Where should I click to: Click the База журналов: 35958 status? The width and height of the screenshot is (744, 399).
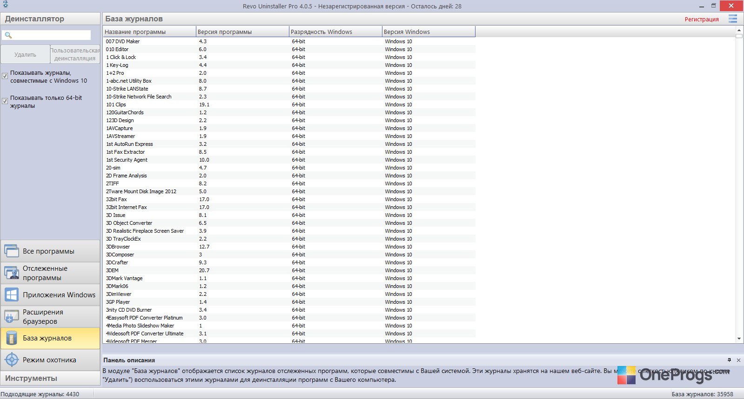coord(702,394)
